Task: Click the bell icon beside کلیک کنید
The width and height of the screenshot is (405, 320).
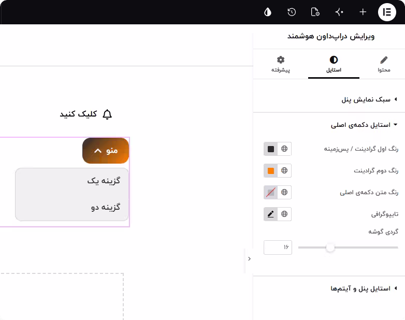Action: 107,114
